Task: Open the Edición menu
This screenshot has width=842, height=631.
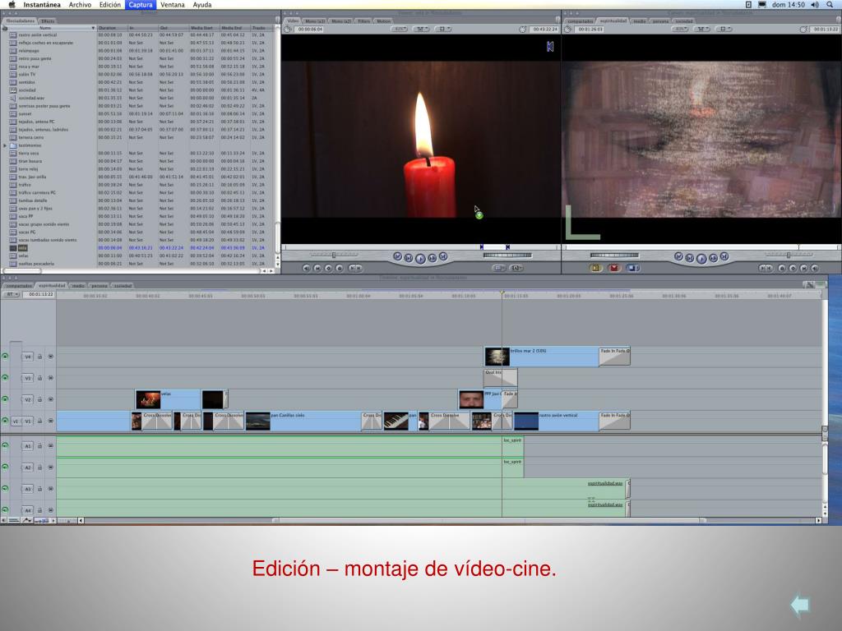Action: (110, 5)
